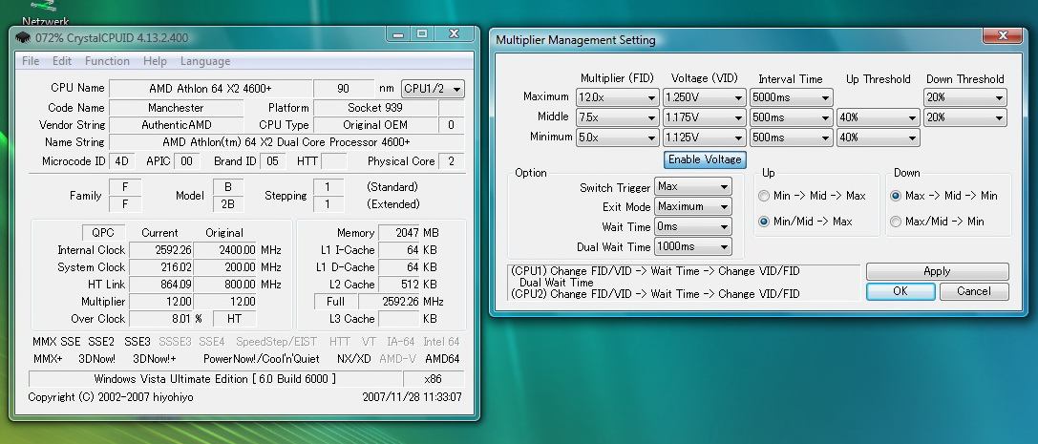
Task: Click the Apply button
Action: pos(938,271)
